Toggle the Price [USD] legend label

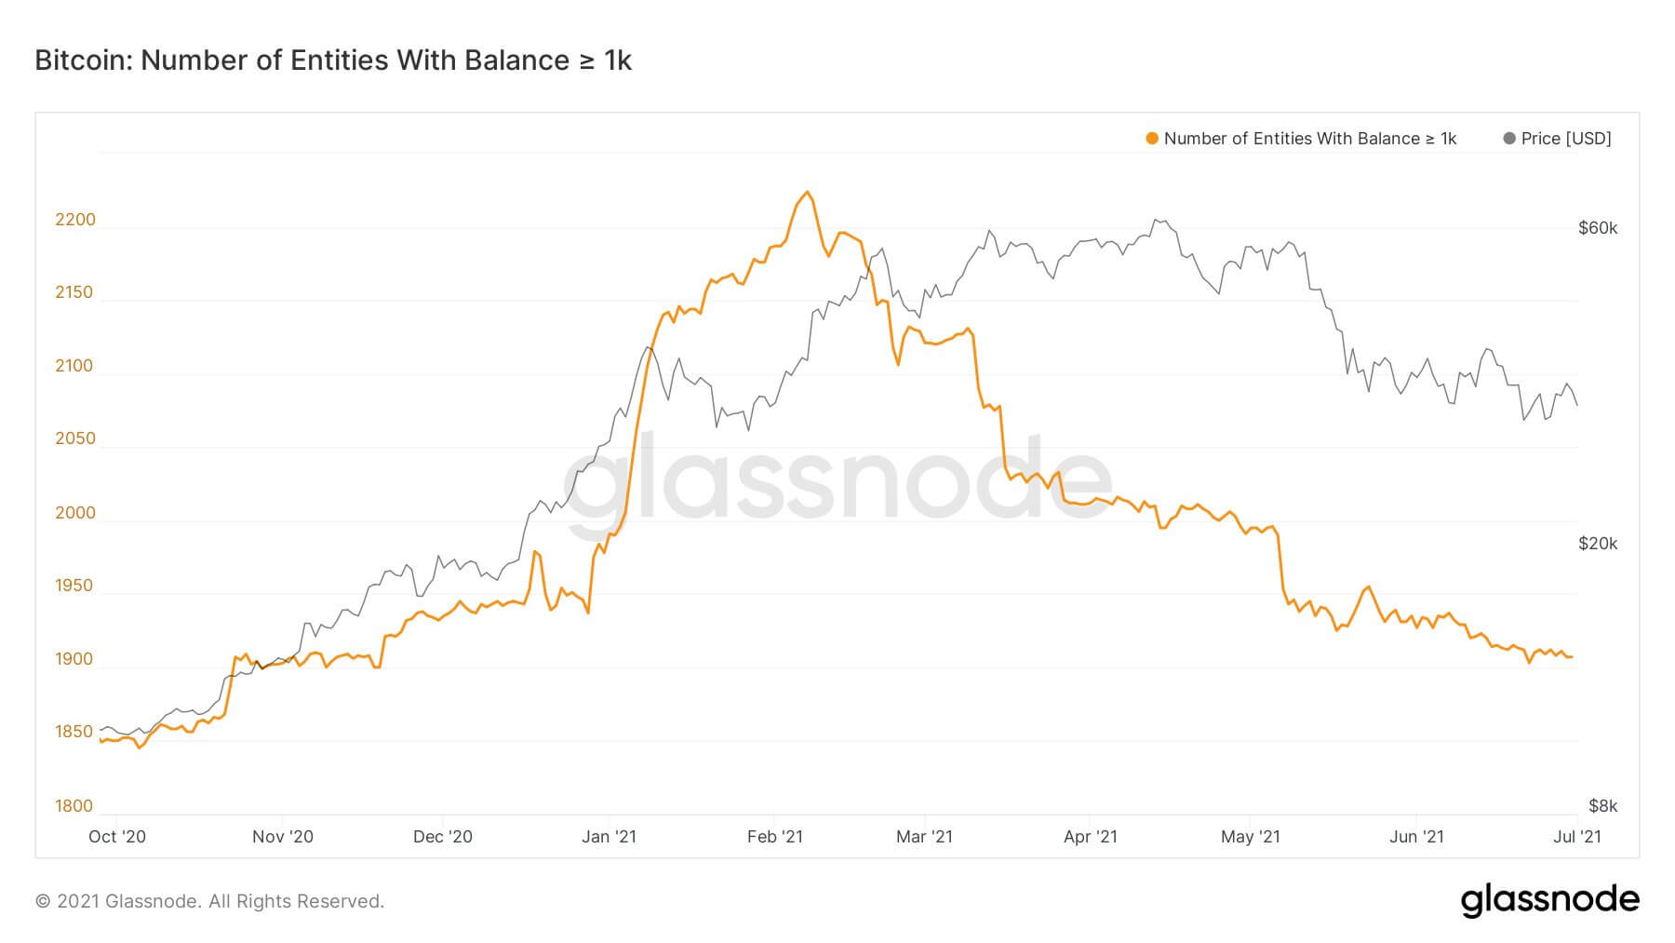(x=1566, y=139)
